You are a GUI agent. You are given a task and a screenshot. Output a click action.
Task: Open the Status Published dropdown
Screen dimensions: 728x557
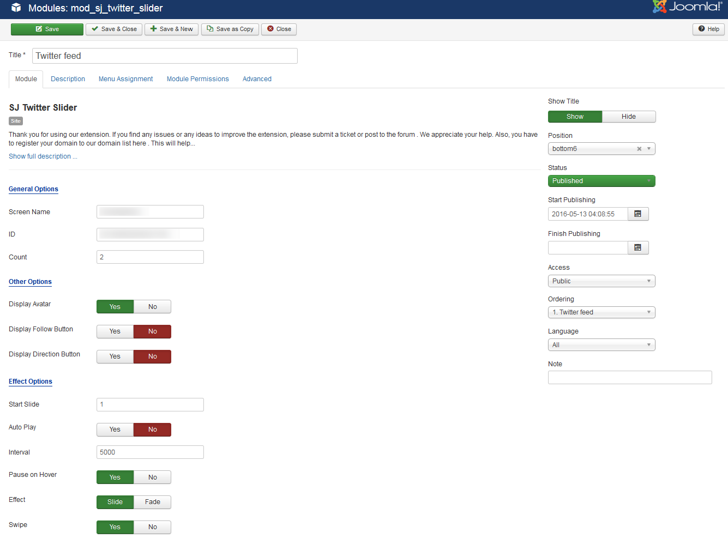[x=601, y=181]
